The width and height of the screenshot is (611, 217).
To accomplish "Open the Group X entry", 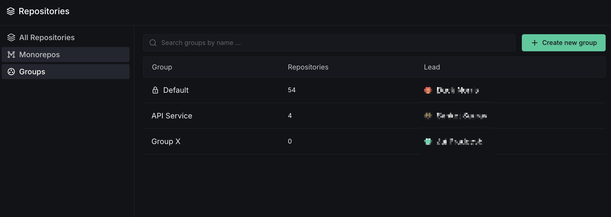I will (166, 141).
